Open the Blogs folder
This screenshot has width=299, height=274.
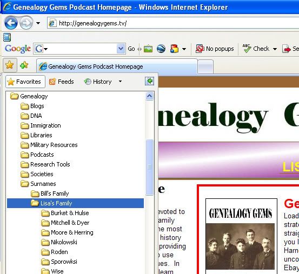tap(32, 106)
